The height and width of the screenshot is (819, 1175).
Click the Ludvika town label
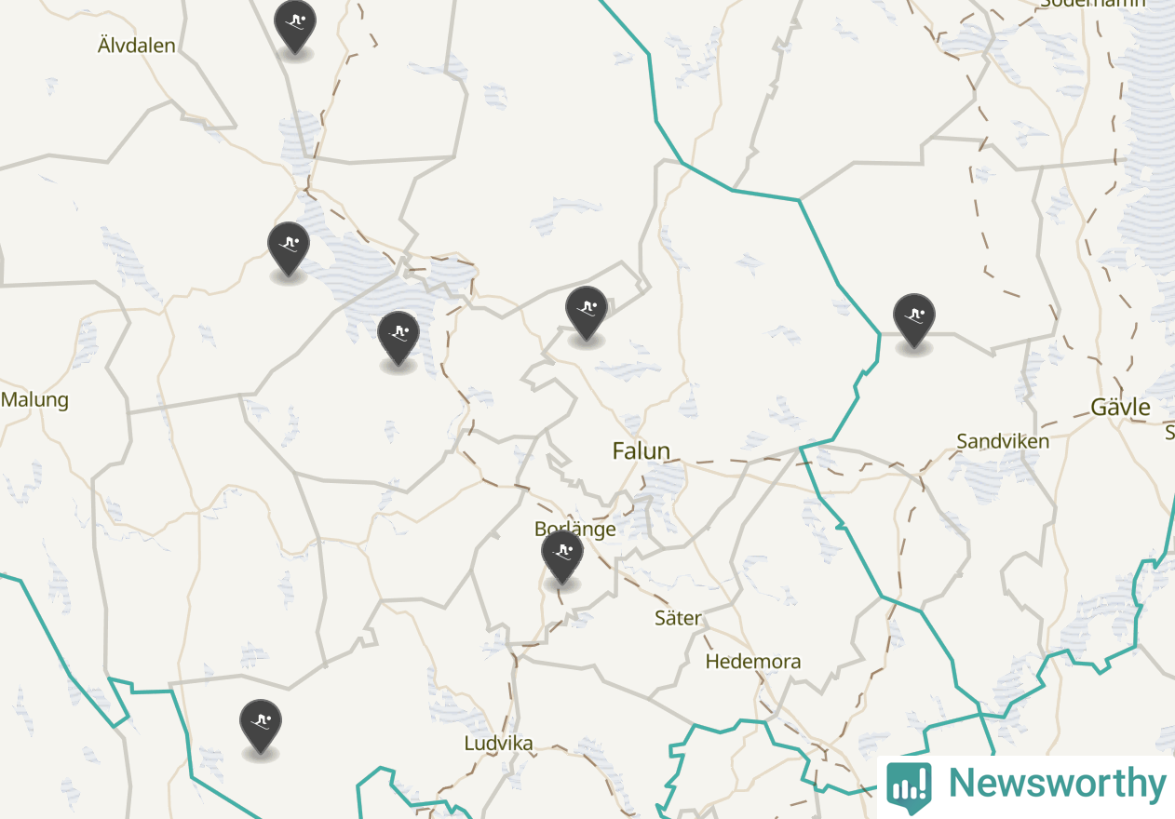click(499, 744)
